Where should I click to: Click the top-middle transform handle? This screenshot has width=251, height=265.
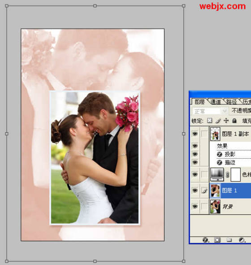pyautogui.click(x=95, y=6)
